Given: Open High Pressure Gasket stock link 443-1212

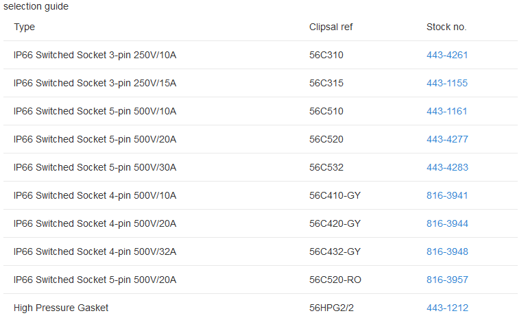Looking at the screenshot, I should coord(447,308).
